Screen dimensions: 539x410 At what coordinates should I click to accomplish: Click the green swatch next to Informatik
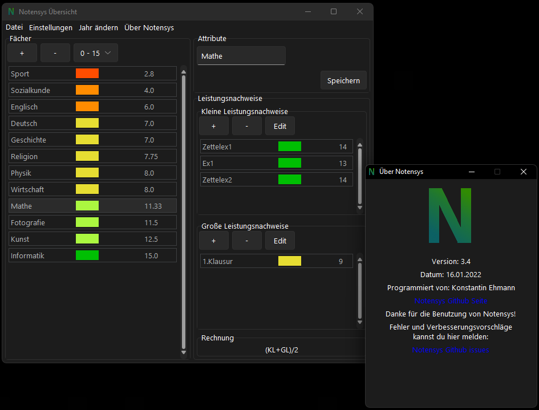pos(87,255)
